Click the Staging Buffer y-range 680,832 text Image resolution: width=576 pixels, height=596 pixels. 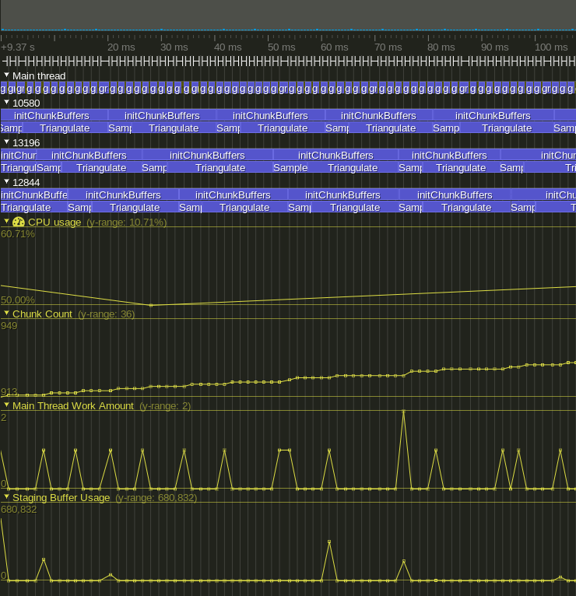coord(156,498)
